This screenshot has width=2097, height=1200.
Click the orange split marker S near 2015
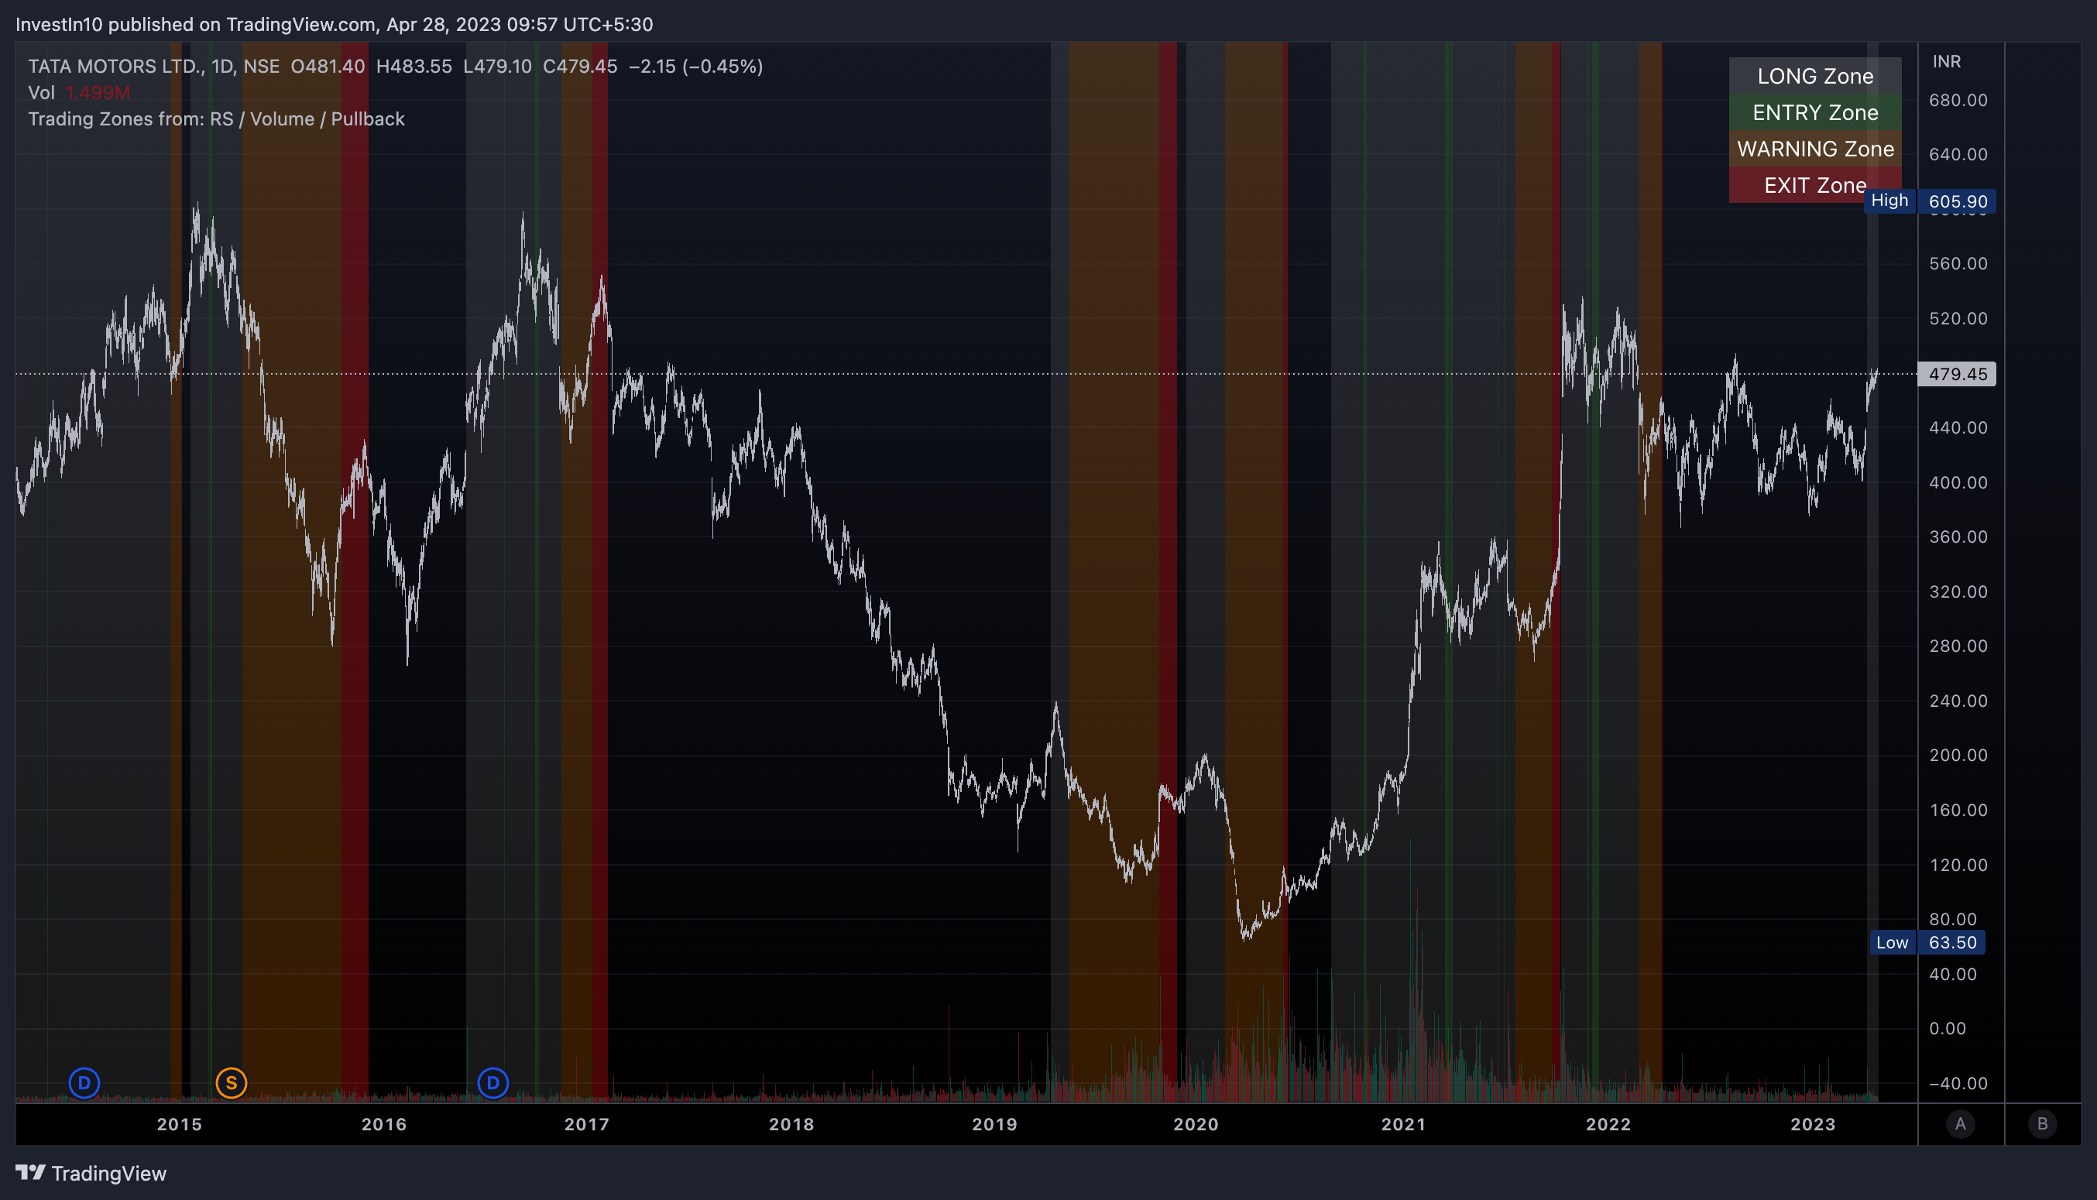click(232, 1083)
